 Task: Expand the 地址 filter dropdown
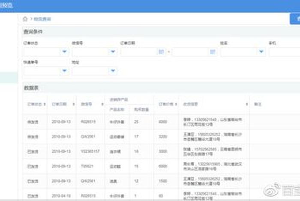(x=113, y=71)
